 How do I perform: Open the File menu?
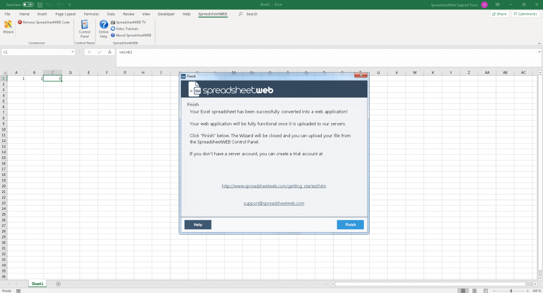click(7, 14)
